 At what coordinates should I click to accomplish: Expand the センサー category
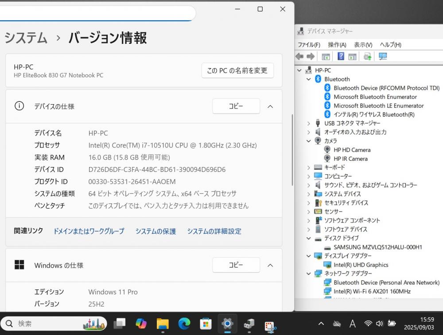pos(308,211)
